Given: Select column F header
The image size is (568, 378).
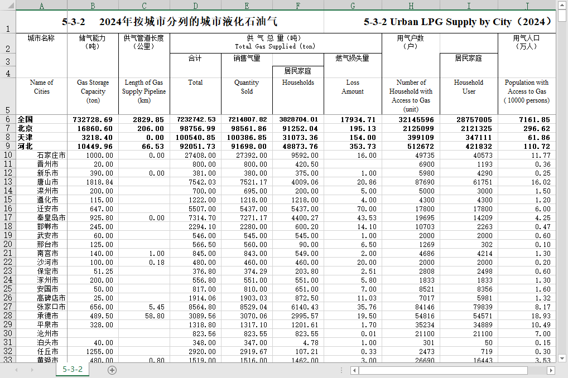Looking at the screenshot, I should 298,6.
